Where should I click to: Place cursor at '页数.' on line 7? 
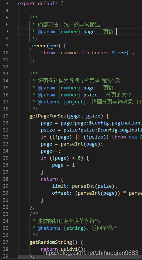click(x=109, y=31)
